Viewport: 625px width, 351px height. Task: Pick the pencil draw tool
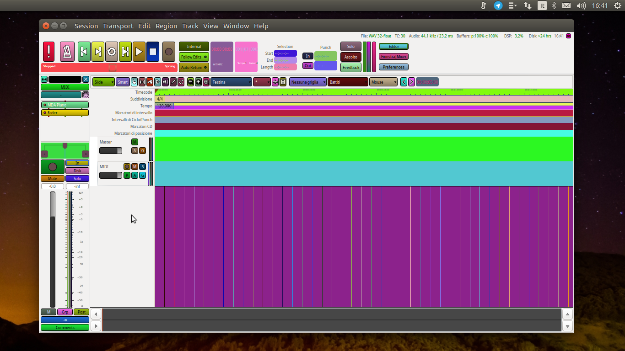173,82
